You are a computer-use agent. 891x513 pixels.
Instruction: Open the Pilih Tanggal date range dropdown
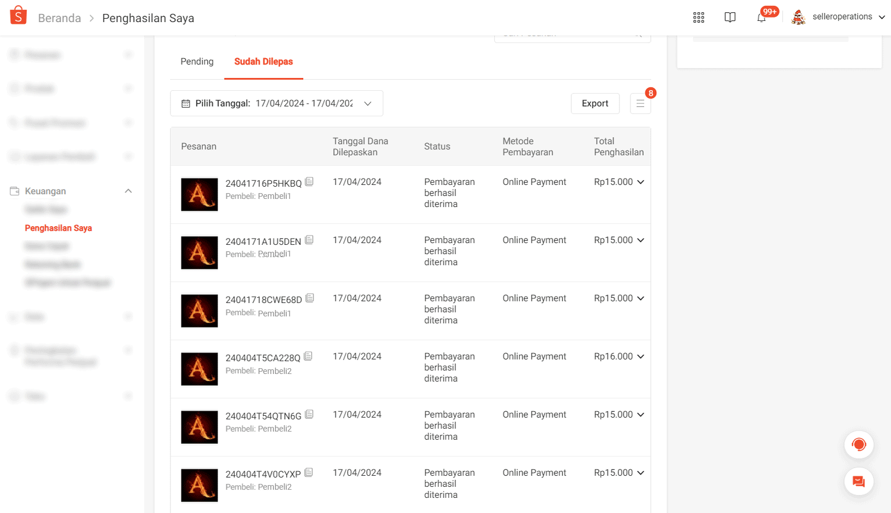coord(276,104)
